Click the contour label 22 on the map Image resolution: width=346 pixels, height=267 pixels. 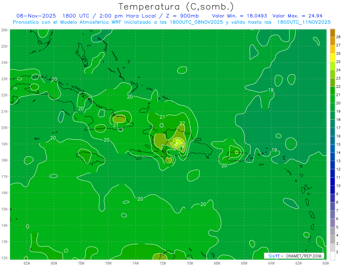click(182, 123)
